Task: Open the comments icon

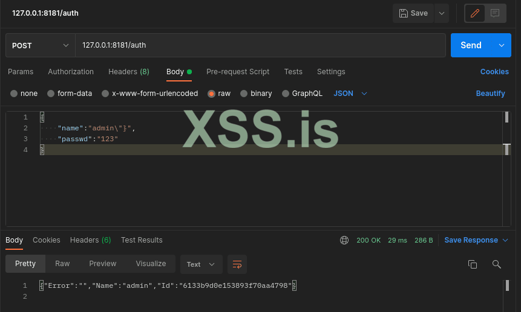Action: click(495, 13)
